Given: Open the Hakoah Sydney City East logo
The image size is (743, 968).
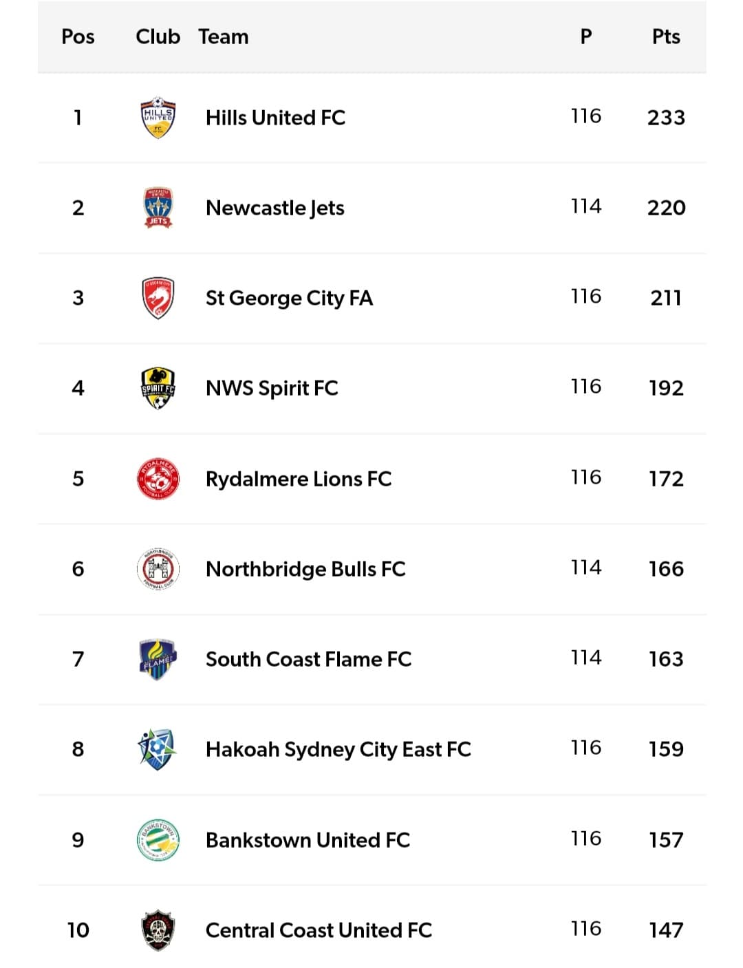Looking at the screenshot, I should 158,749.
